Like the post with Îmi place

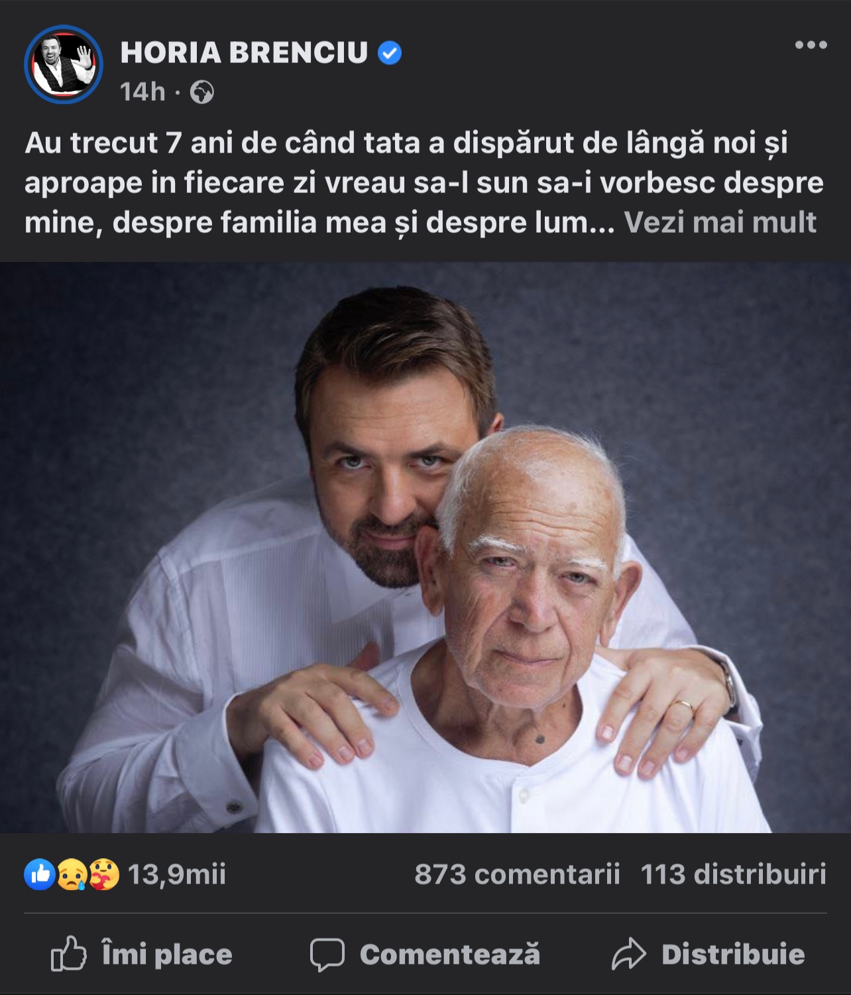167,955
